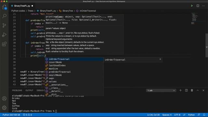Open editor More Actions ellipsis

coord(203,6)
